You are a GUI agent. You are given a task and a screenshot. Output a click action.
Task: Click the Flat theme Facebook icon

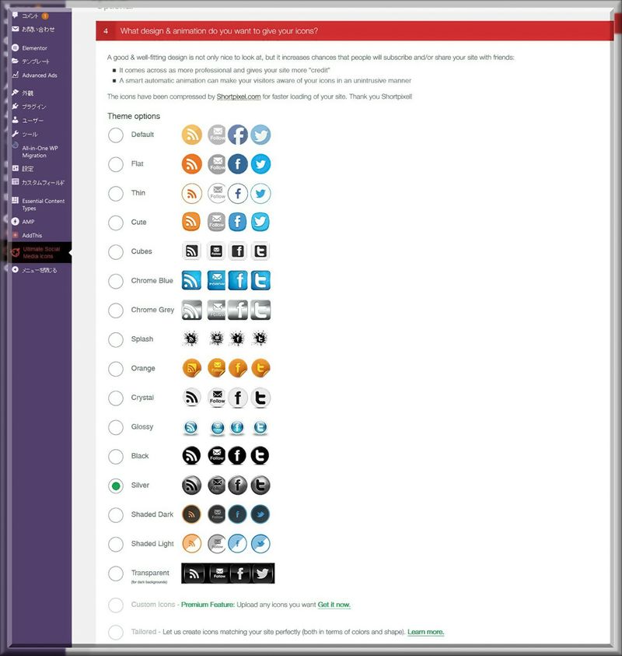coord(238,164)
